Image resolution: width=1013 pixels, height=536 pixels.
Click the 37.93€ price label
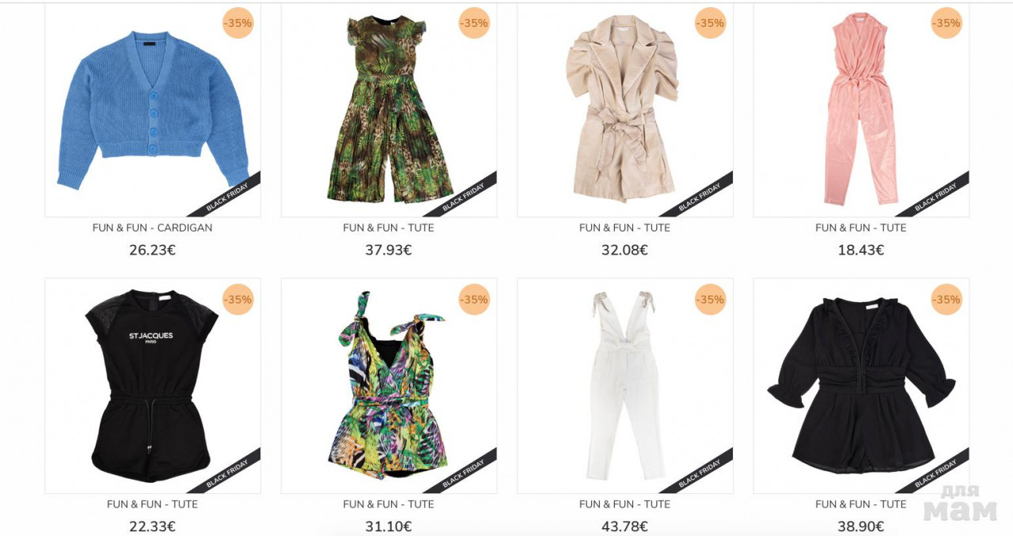coord(389,250)
